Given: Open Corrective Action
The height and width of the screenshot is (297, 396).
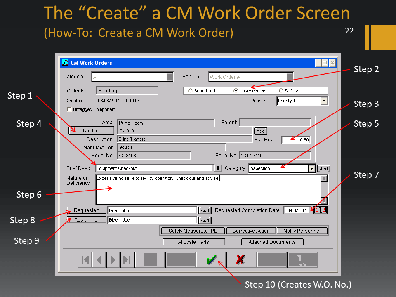Looking at the screenshot, I should point(251,231).
